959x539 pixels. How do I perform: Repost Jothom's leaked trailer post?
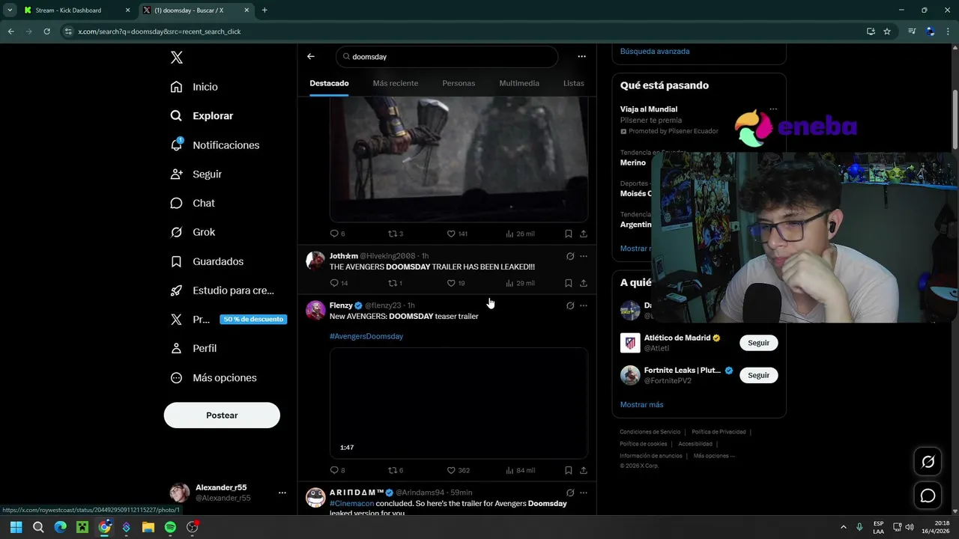(x=395, y=283)
